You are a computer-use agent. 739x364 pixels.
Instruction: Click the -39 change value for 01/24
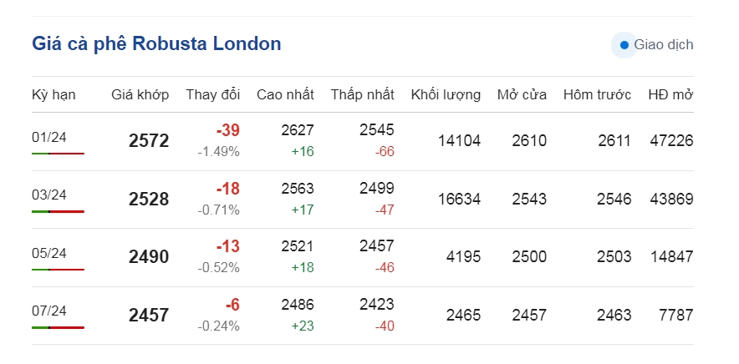(x=227, y=130)
